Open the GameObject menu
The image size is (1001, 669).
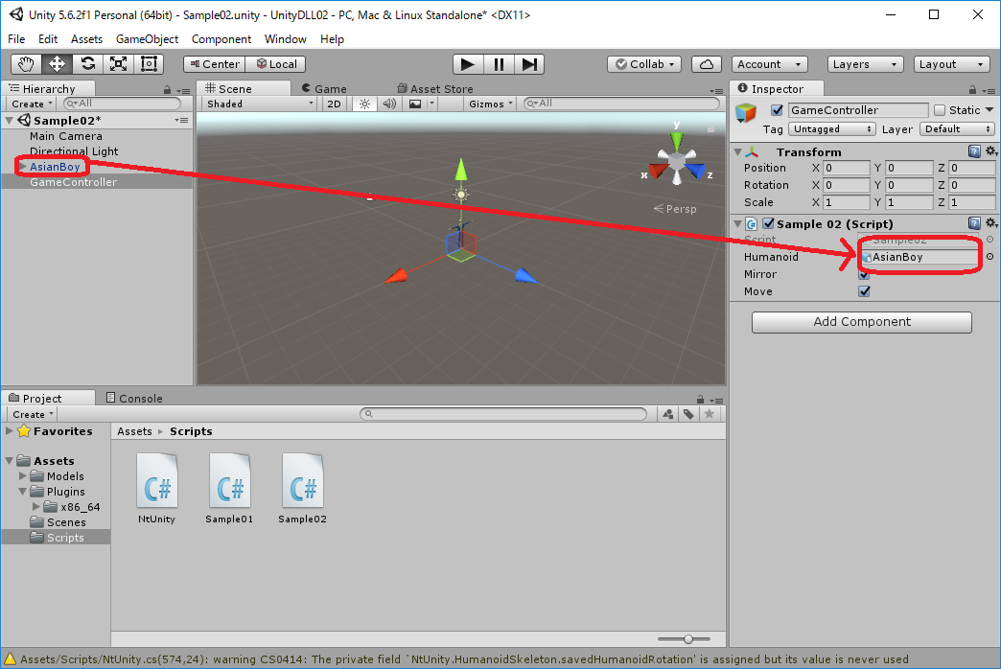pyautogui.click(x=147, y=39)
